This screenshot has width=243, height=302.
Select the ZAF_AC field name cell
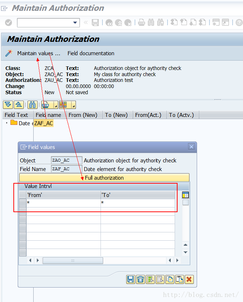44,123
